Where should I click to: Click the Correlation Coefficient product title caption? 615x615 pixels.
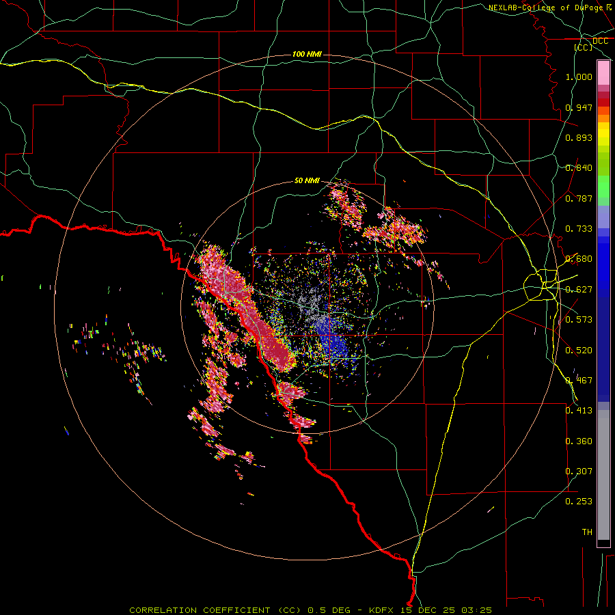click(x=215, y=610)
